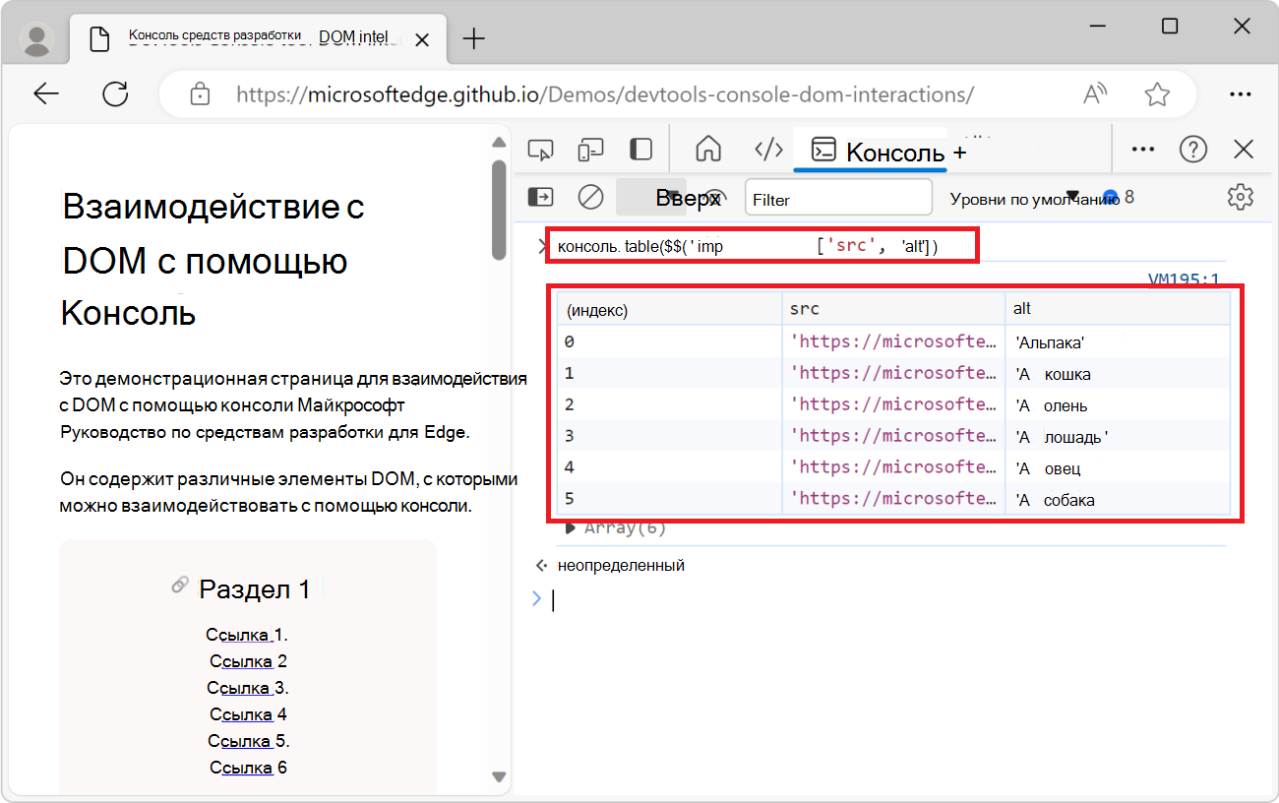The width and height of the screenshot is (1279, 803).
Task: Open the source code </> panel
Action: [768, 149]
